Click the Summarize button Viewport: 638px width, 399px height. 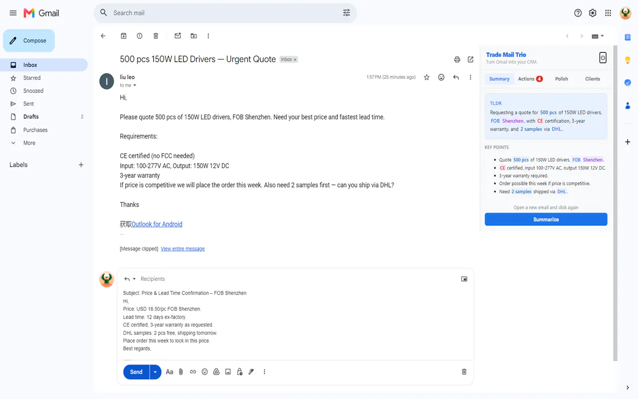[x=546, y=219]
